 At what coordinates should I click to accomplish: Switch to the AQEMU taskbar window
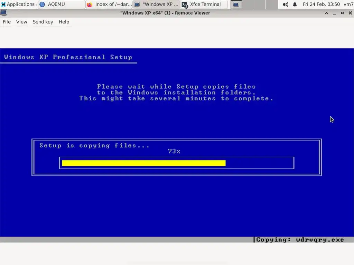click(62, 4)
